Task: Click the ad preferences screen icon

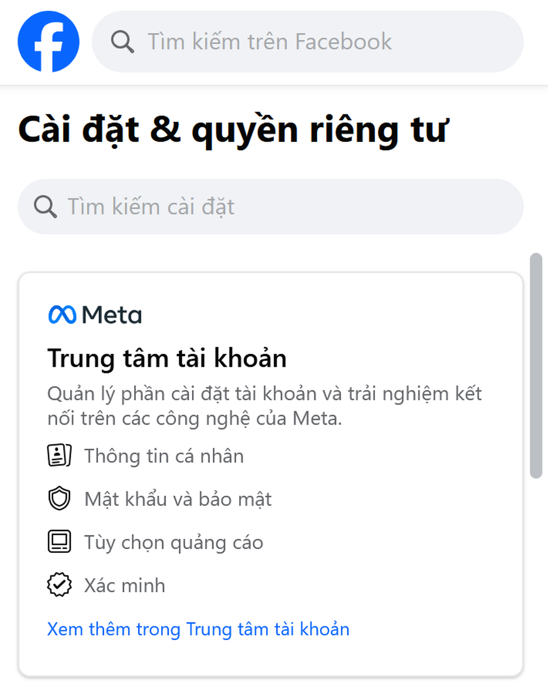Action: coord(59,542)
